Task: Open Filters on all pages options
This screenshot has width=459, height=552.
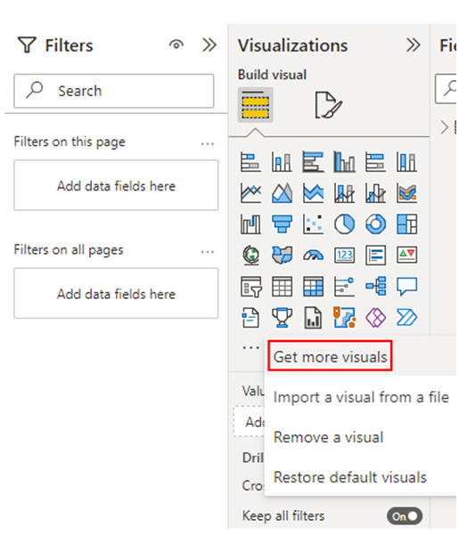Action: [x=208, y=252]
